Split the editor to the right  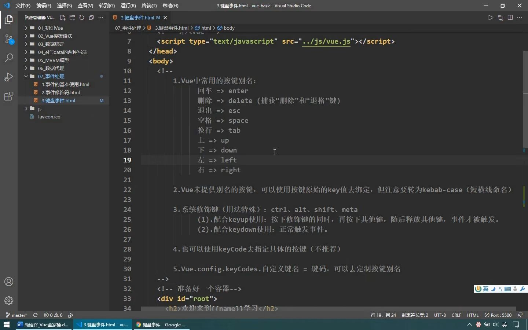pyautogui.click(x=510, y=18)
